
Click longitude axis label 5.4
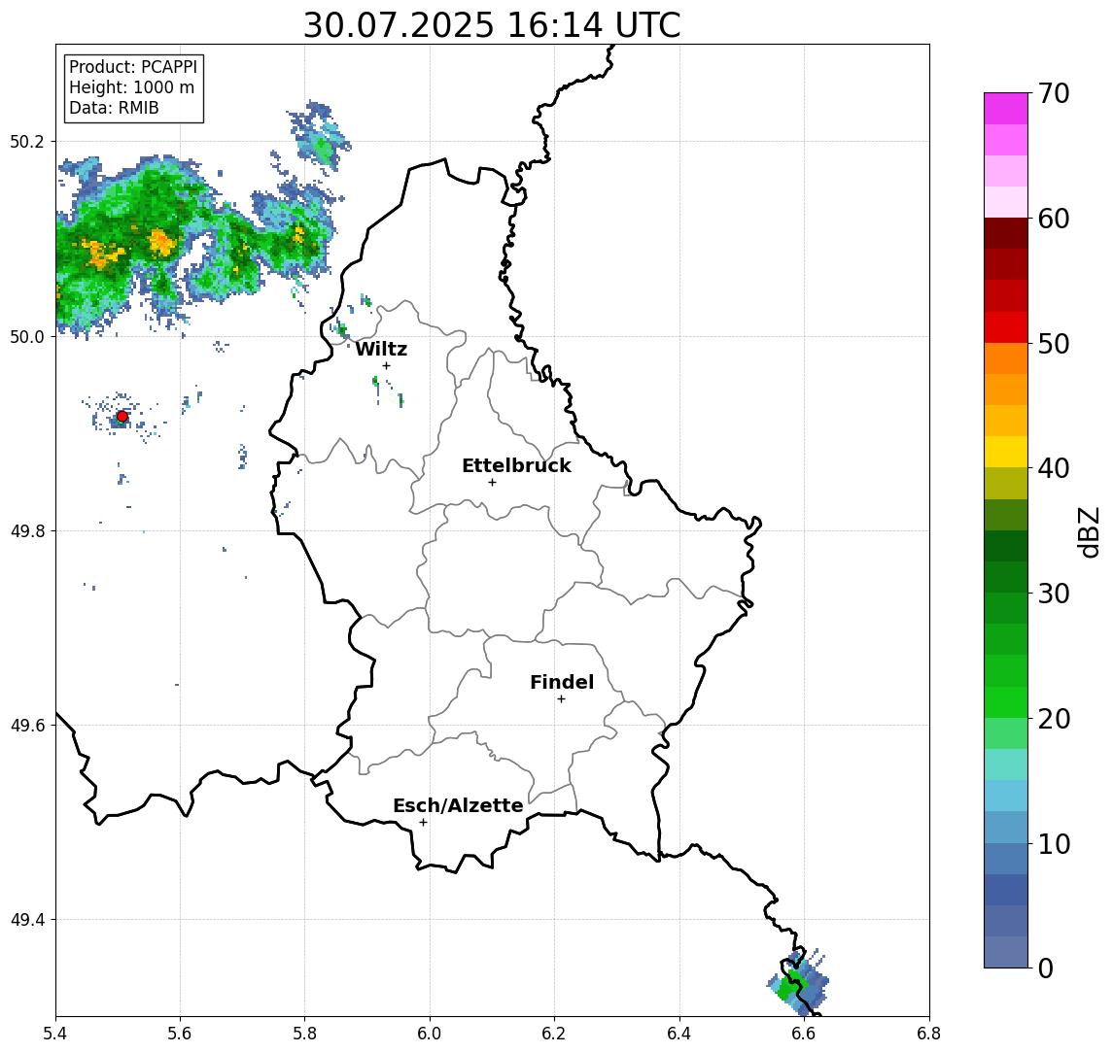pos(55,1034)
